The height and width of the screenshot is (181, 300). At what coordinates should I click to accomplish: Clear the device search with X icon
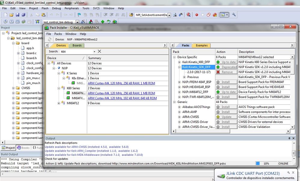coord(99,51)
